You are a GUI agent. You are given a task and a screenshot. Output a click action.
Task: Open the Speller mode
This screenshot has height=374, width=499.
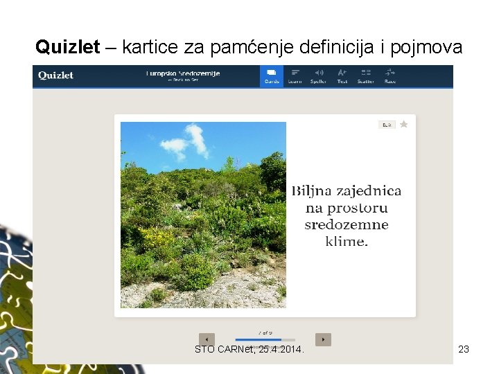[318, 76]
